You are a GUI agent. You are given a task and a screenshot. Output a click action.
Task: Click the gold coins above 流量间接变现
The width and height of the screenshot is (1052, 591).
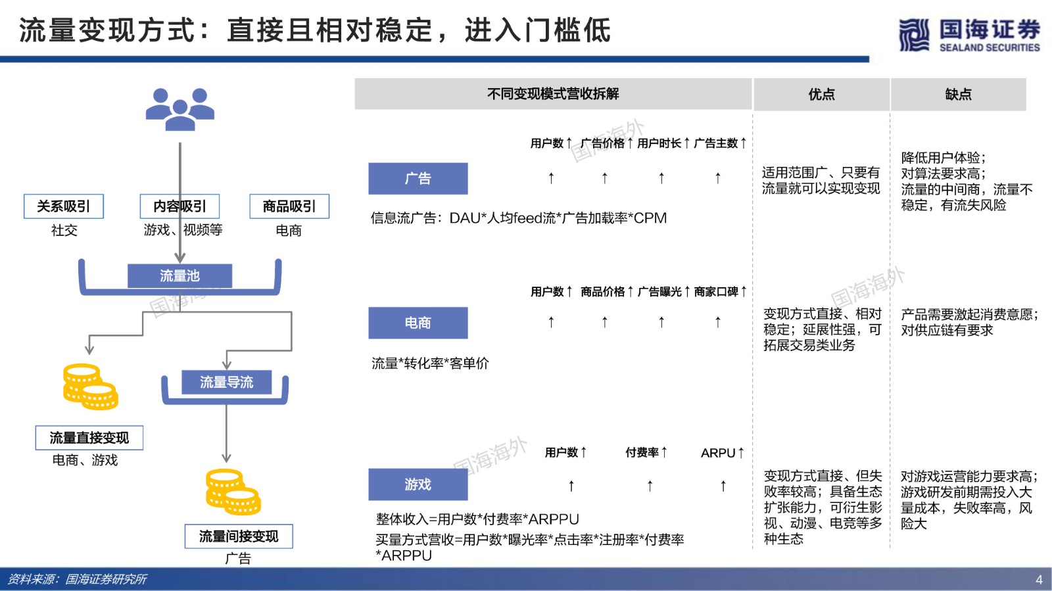tap(233, 492)
